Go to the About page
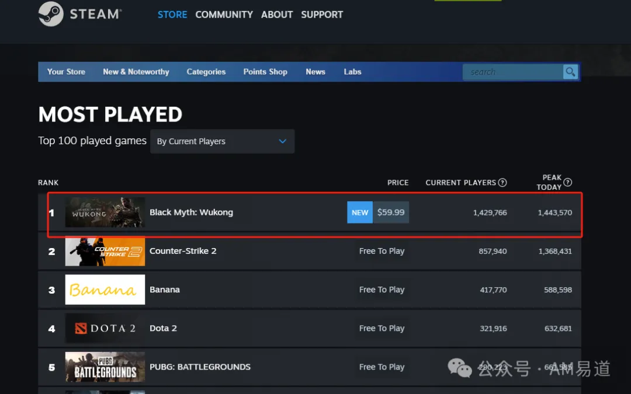631x394 pixels. tap(277, 15)
